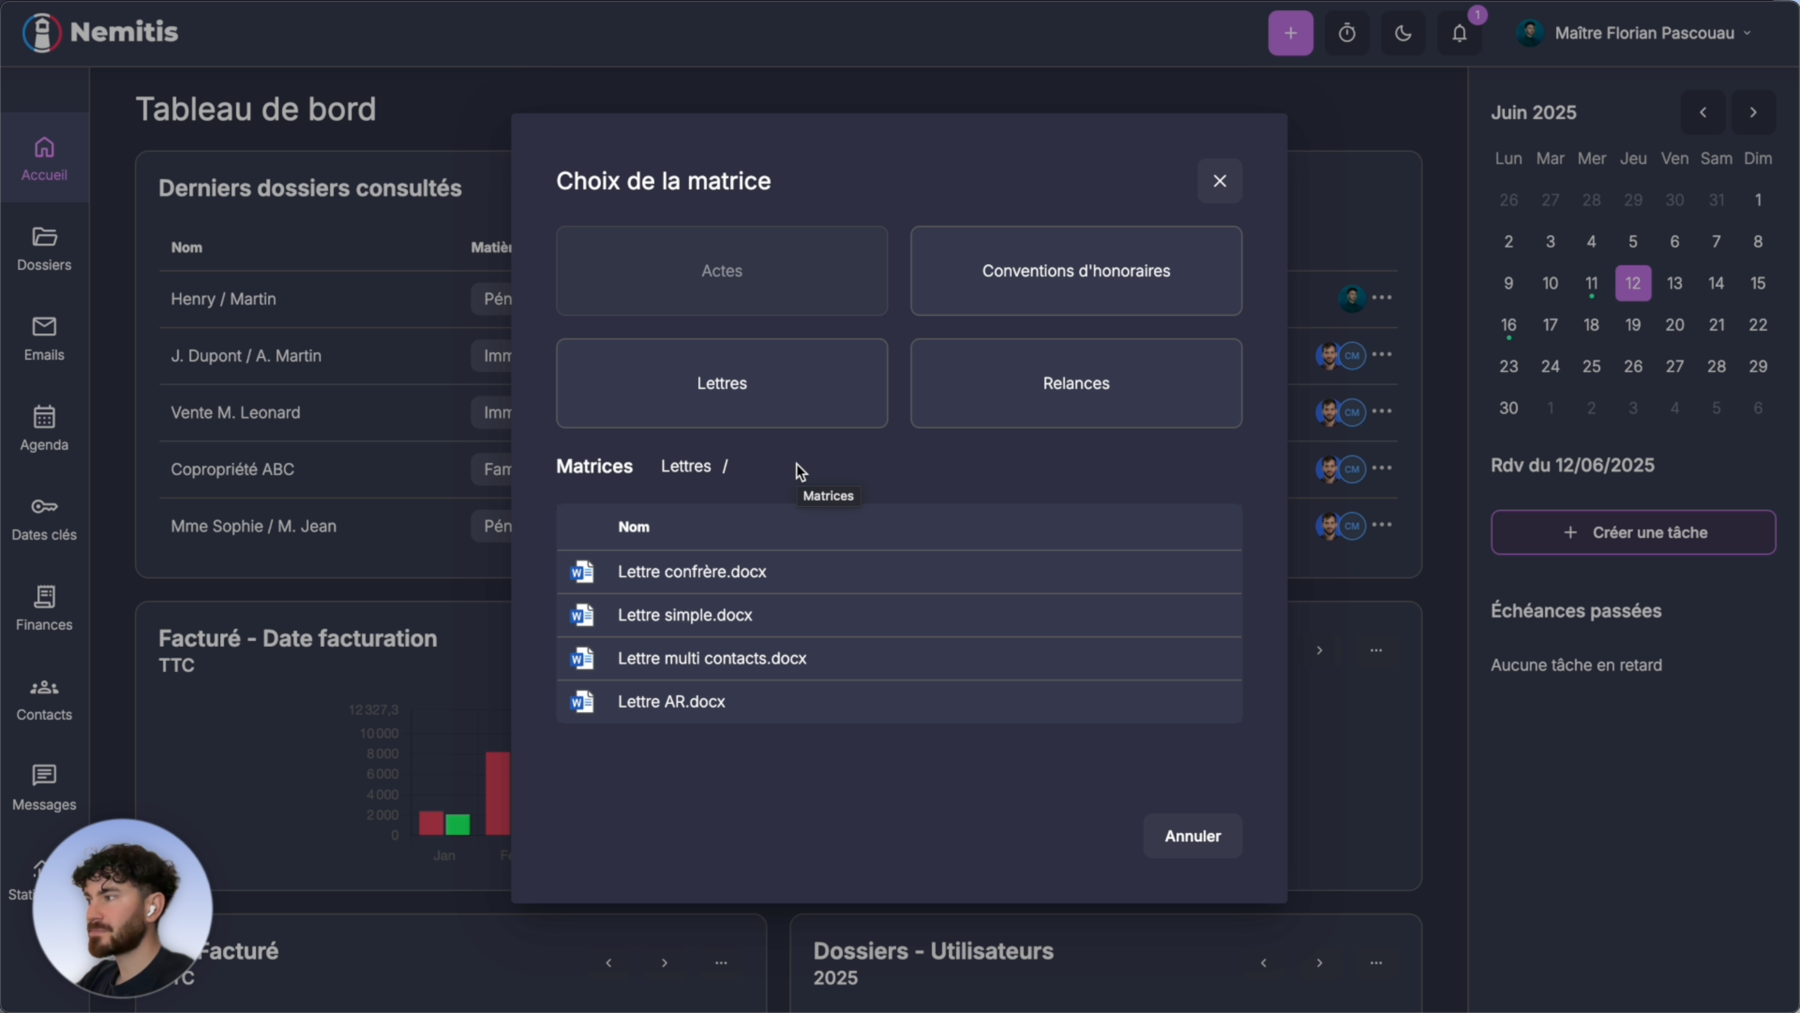Click the Word icon of Lettre confrère.docx
This screenshot has height=1013, width=1800.
coord(582,572)
